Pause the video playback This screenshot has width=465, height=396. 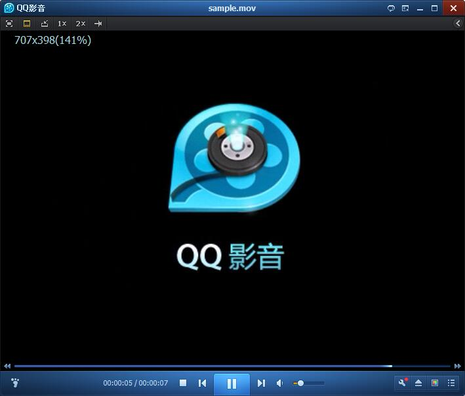click(232, 384)
